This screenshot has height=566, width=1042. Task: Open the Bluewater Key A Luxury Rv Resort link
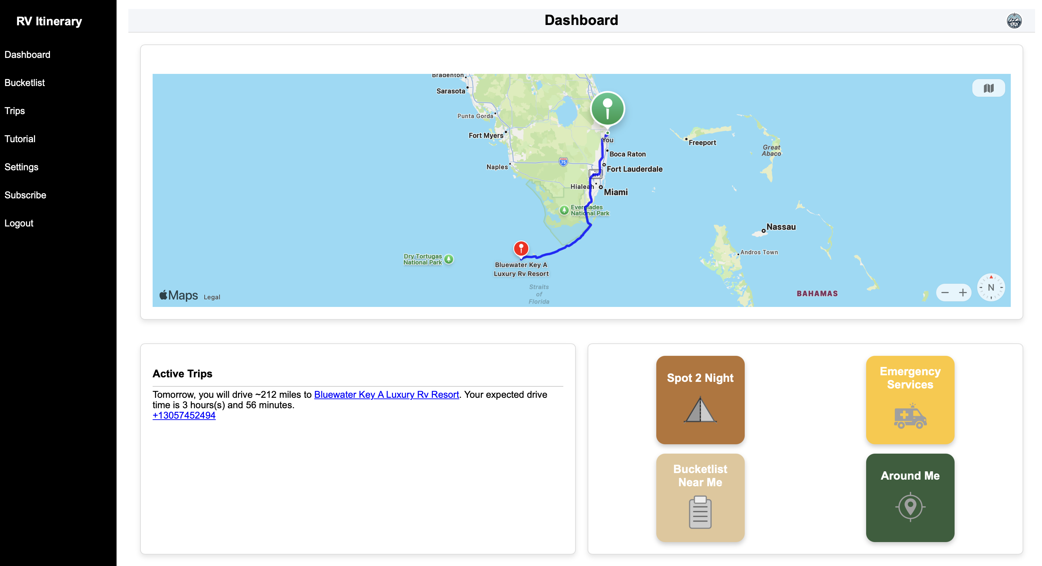[x=387, y=394]
